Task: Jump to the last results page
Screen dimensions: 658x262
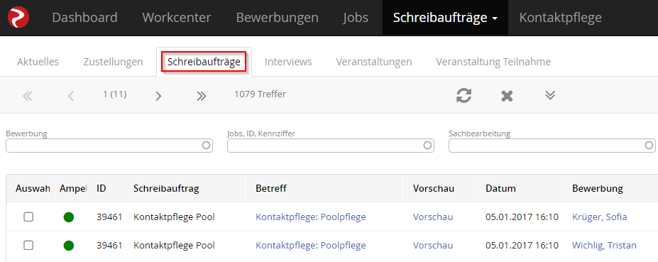Action: [x=202, y=96]
